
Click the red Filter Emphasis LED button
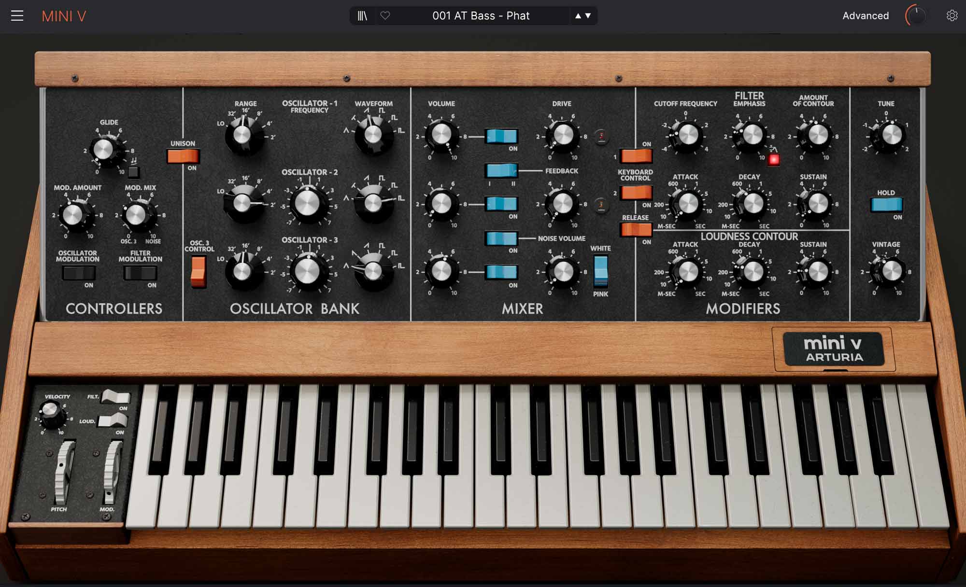(x=774, y=159)
